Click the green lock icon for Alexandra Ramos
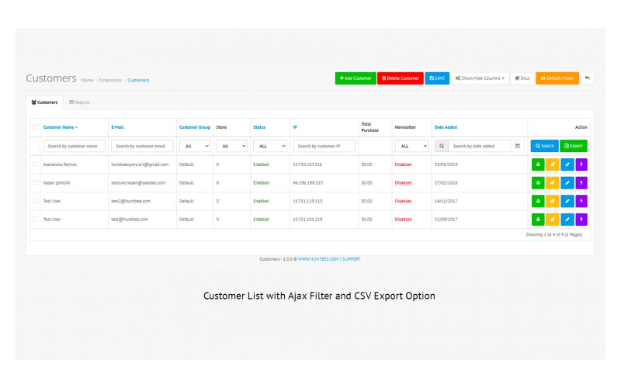Viewport: 621px width, 388px height. pyautogui.click(x=536, y=165)
